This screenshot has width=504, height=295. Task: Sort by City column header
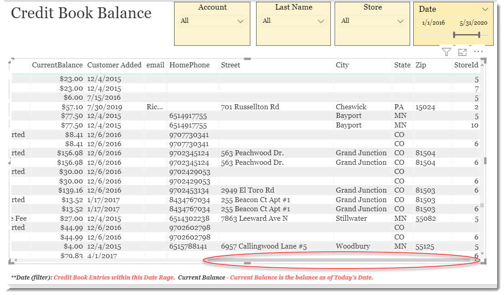(342, 65)
